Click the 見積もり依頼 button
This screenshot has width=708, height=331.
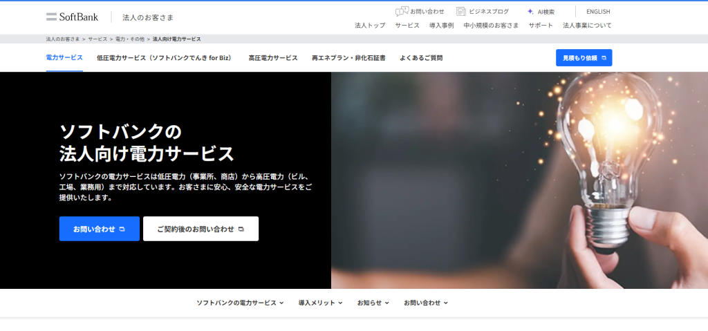point(584,58)
